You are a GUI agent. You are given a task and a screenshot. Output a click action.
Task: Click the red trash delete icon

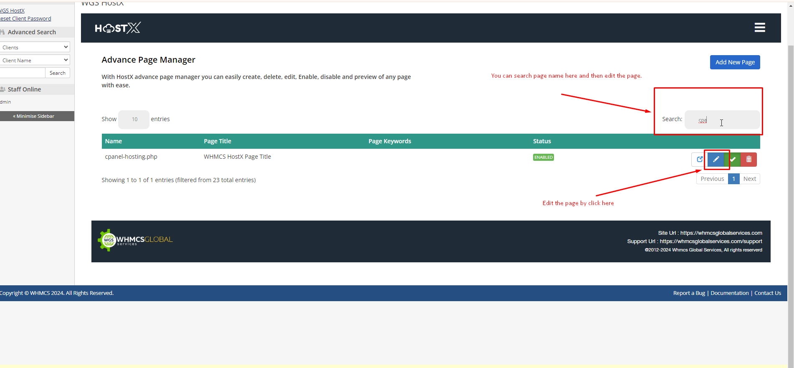[x=748, y=159]
